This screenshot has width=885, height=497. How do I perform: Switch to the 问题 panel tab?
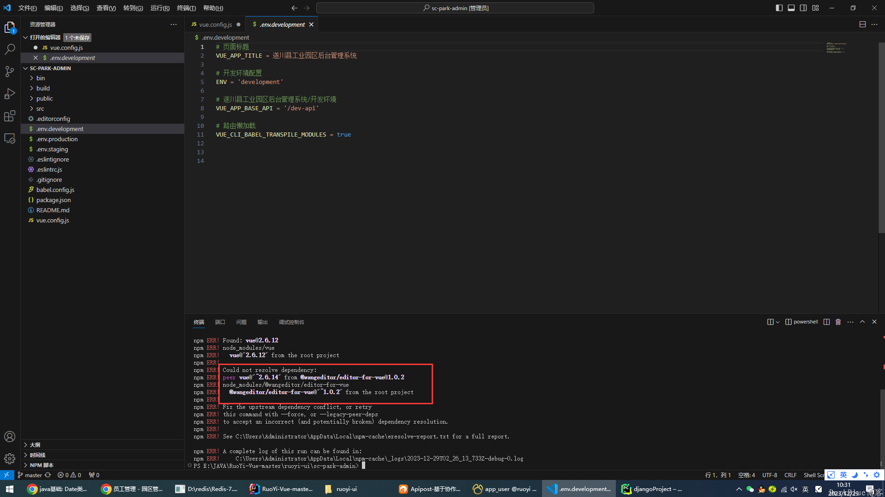coord(241,322)
